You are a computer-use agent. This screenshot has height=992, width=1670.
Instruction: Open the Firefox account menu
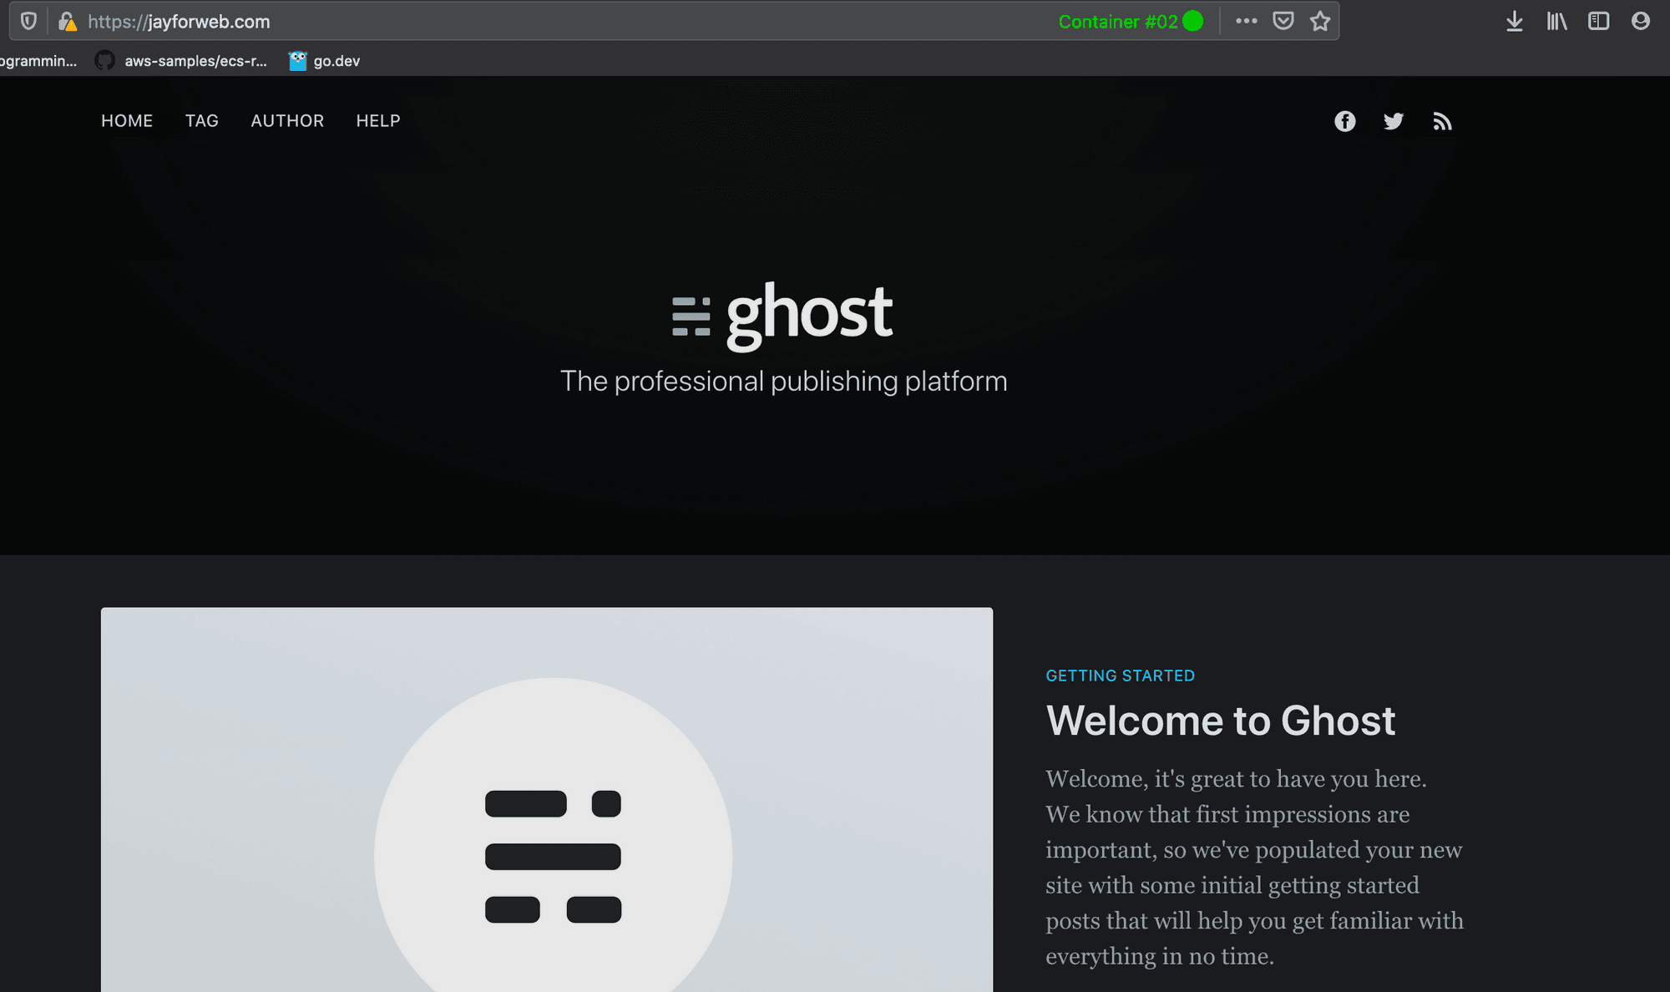pos(1642,21)
